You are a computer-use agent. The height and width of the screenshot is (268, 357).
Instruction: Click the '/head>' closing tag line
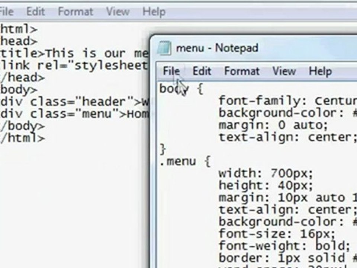coord(22,77)
